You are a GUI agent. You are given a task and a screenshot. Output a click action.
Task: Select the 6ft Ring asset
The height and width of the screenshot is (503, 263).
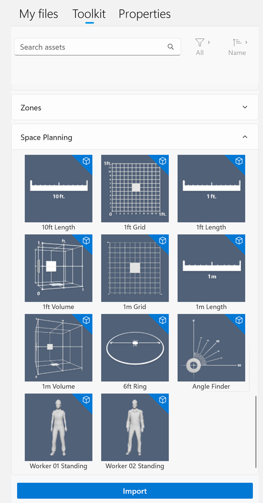tap(135, 348)
